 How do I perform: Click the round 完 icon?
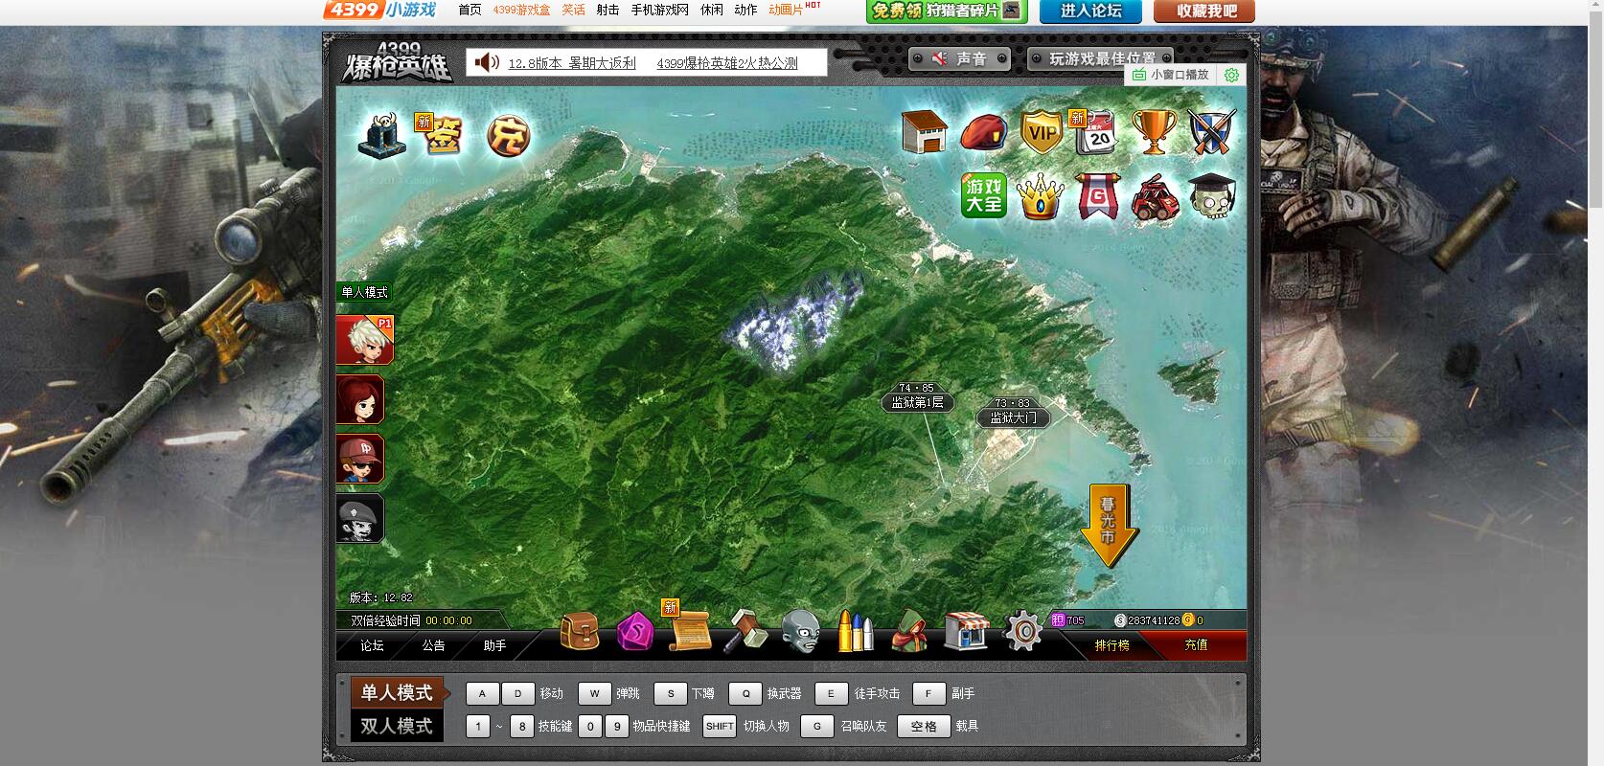click(508, 136)
